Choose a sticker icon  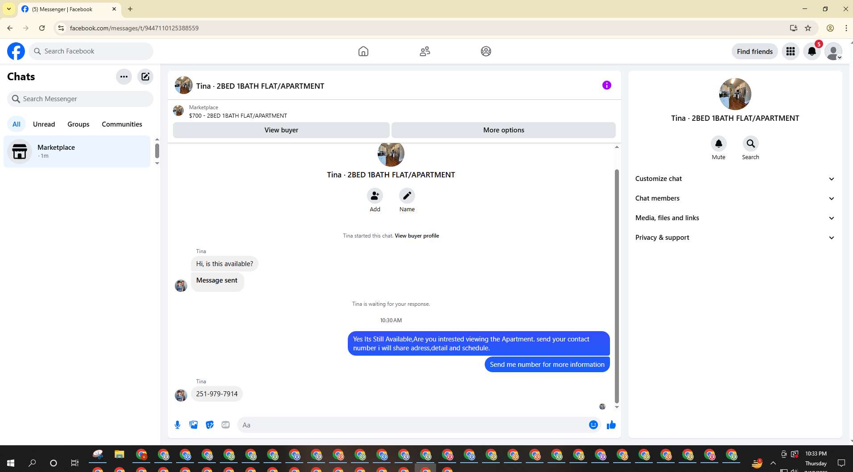click(x=210, y=425)
